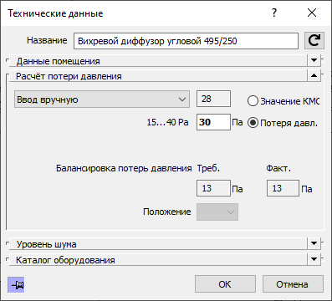Click the 15...40 Pa range text
Screen dimensions: 332x301
167,122
